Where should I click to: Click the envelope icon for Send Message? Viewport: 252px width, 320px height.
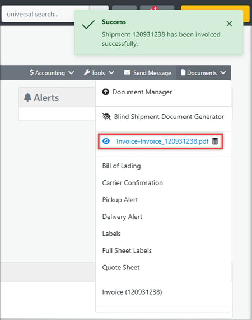click(127, 72)
